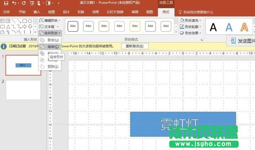255x150 pixels.
Task: Open the undo history dropdown arrow
Action: tap(18, 3)
